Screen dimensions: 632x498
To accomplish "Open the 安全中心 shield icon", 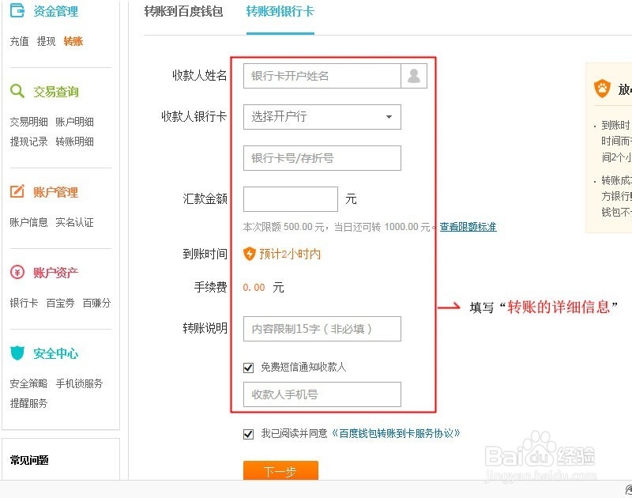I will click(x=17, y=353).
